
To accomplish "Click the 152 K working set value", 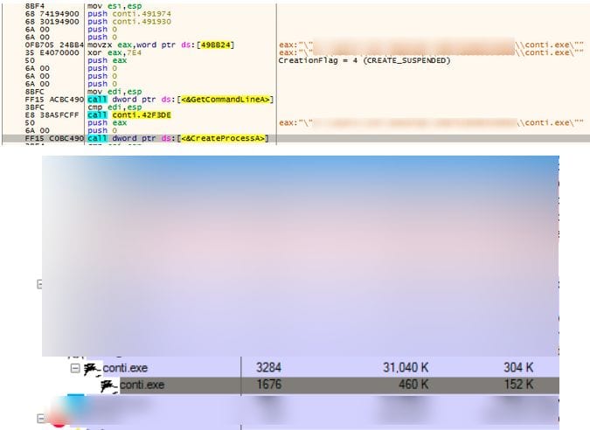I will [518, 385].
